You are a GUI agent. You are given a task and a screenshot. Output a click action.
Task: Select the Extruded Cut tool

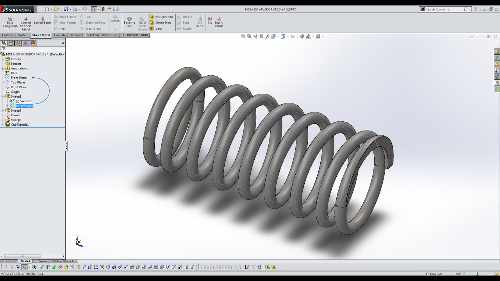point(161,17)
